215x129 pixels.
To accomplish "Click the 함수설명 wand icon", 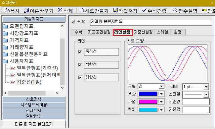I will point(175,10).
